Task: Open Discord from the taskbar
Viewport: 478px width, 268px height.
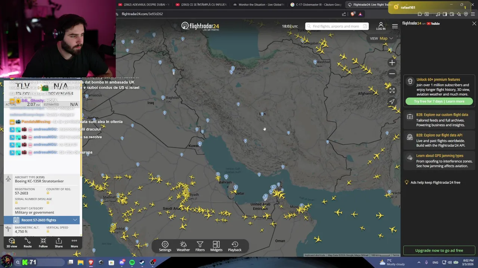Action: (121, 262)
